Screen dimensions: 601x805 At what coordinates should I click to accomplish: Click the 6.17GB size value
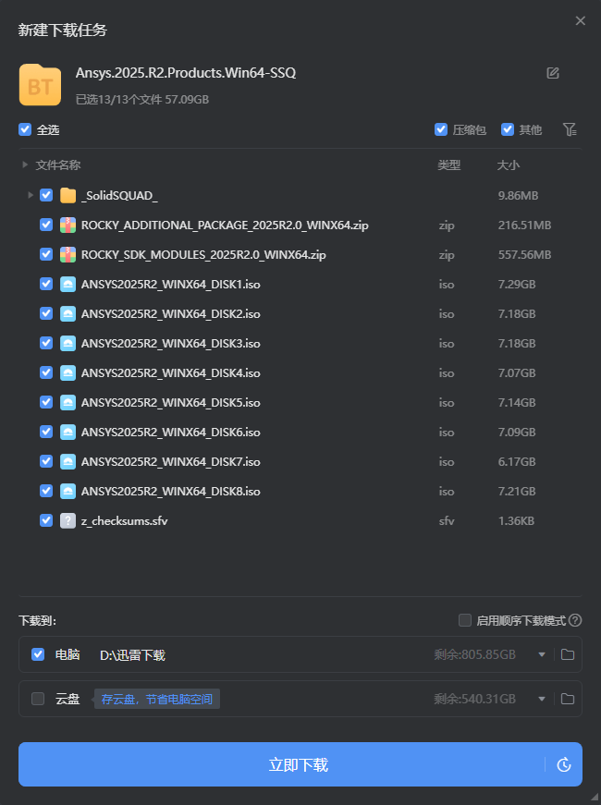[517, 461]
